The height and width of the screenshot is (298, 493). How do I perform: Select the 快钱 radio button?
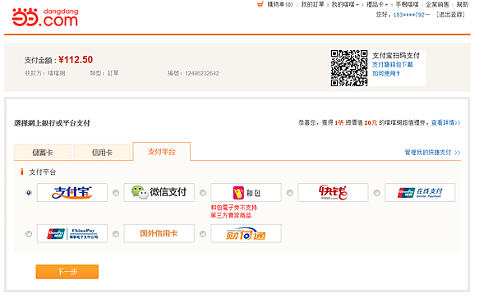pyautogui.click(x=290, y=193)
